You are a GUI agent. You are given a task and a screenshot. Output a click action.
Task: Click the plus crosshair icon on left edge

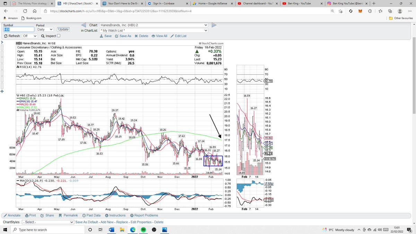point(2,92)
